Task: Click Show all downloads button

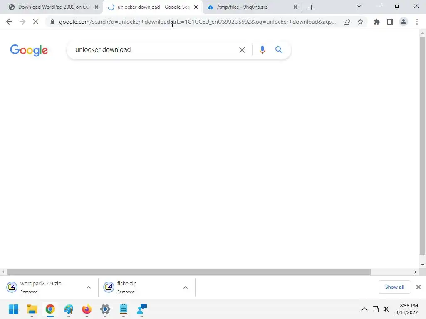Action: tap(394, 287)
